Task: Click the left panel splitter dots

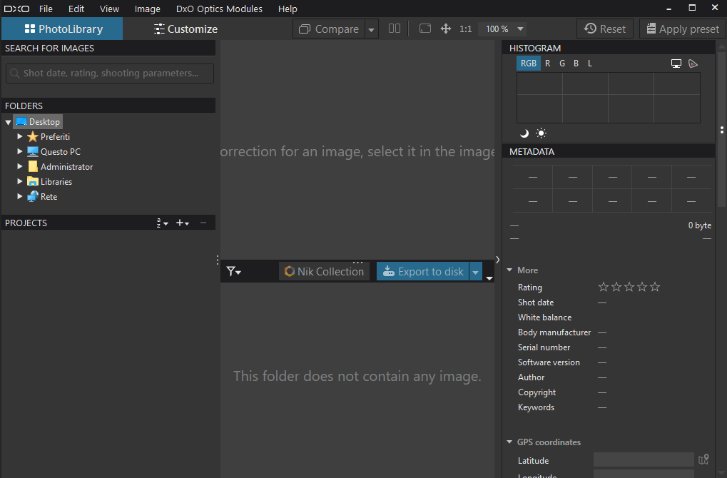Action: [x=218, y=260]
